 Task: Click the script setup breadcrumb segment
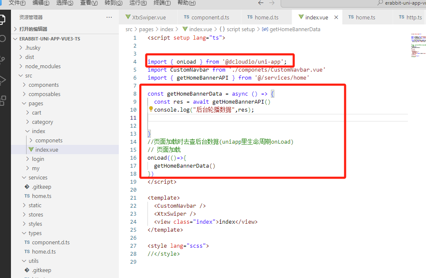(x=241, y=29)
